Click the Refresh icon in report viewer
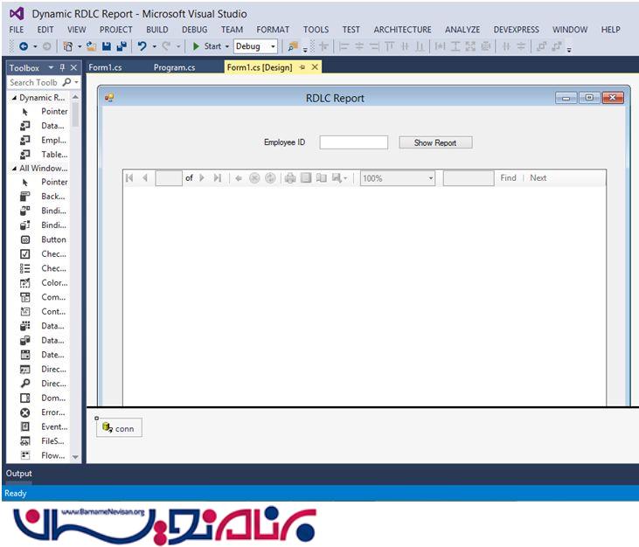The image size is (639, 547). click(270, 178)
